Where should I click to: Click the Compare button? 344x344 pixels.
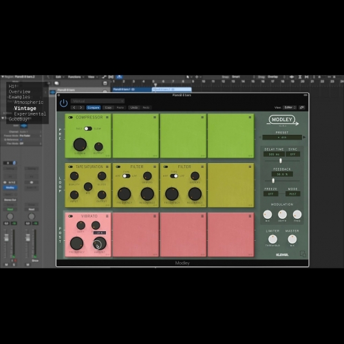(x=94, y=107)
